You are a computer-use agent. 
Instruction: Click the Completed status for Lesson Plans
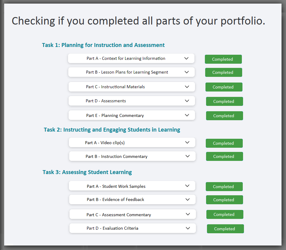coord(223,72)
